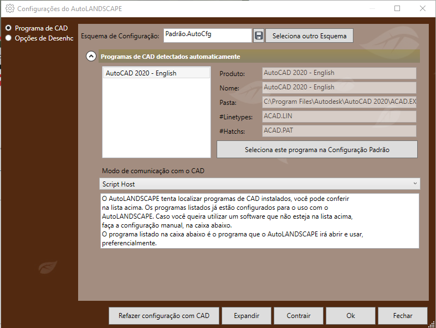Image resolution: width=436 pixels, height=328 pixels.
Task: Click the save scheme floppy disk icon
Action: 259,36
